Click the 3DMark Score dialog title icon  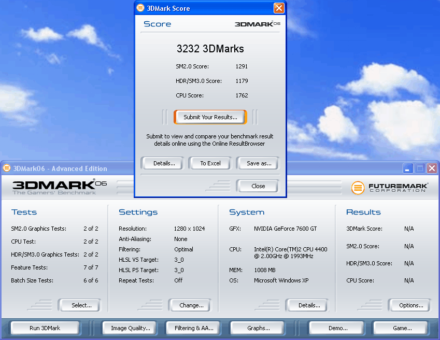pos(140,8)
